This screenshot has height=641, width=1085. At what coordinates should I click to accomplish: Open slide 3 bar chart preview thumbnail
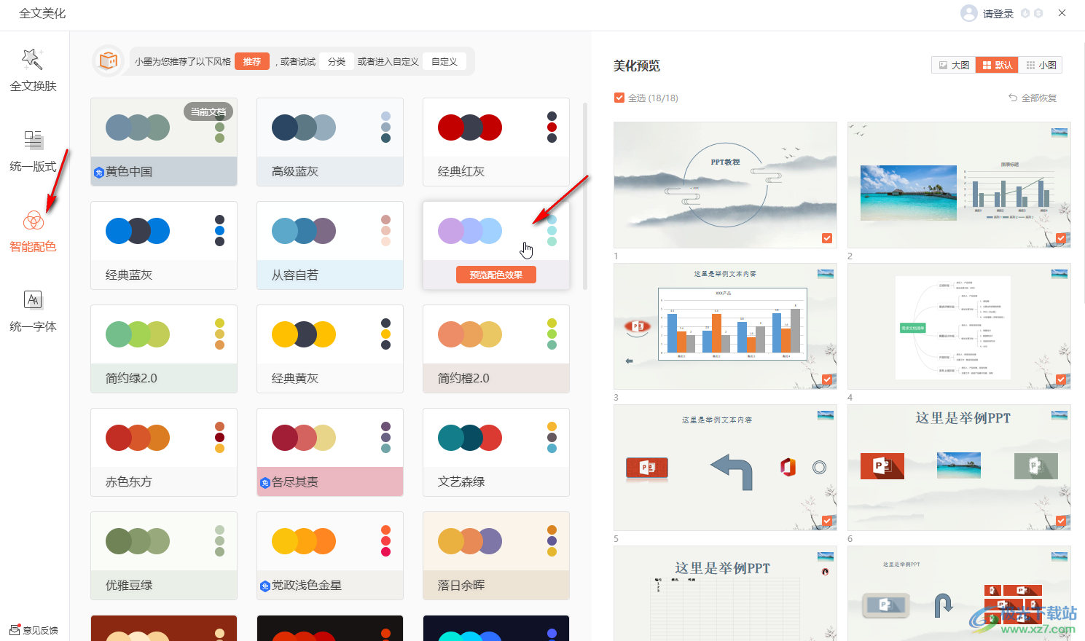725,326
